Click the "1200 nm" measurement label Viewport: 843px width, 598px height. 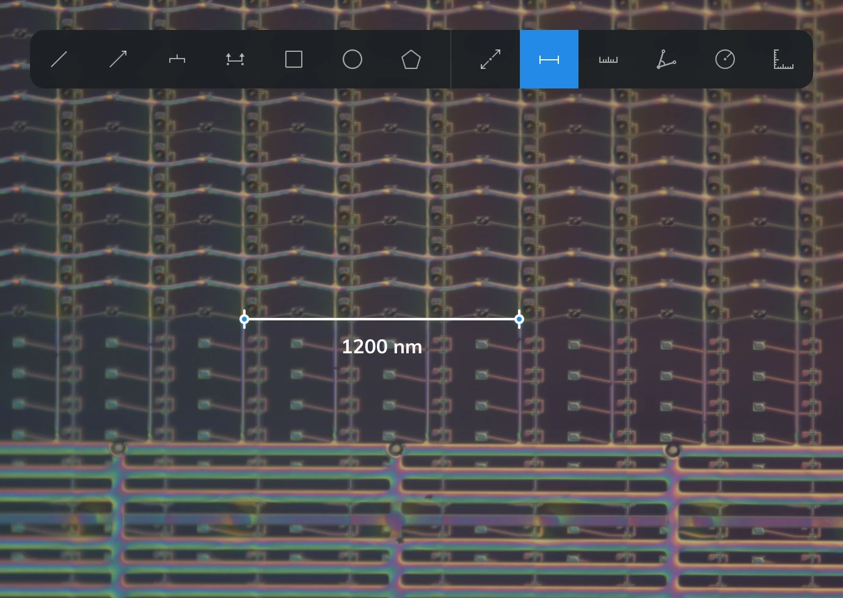point(382,347)
